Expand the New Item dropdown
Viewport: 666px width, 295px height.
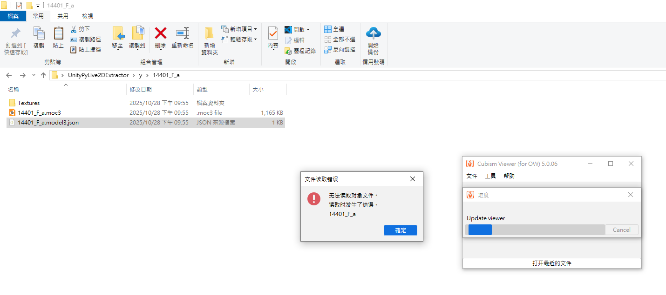255,29
